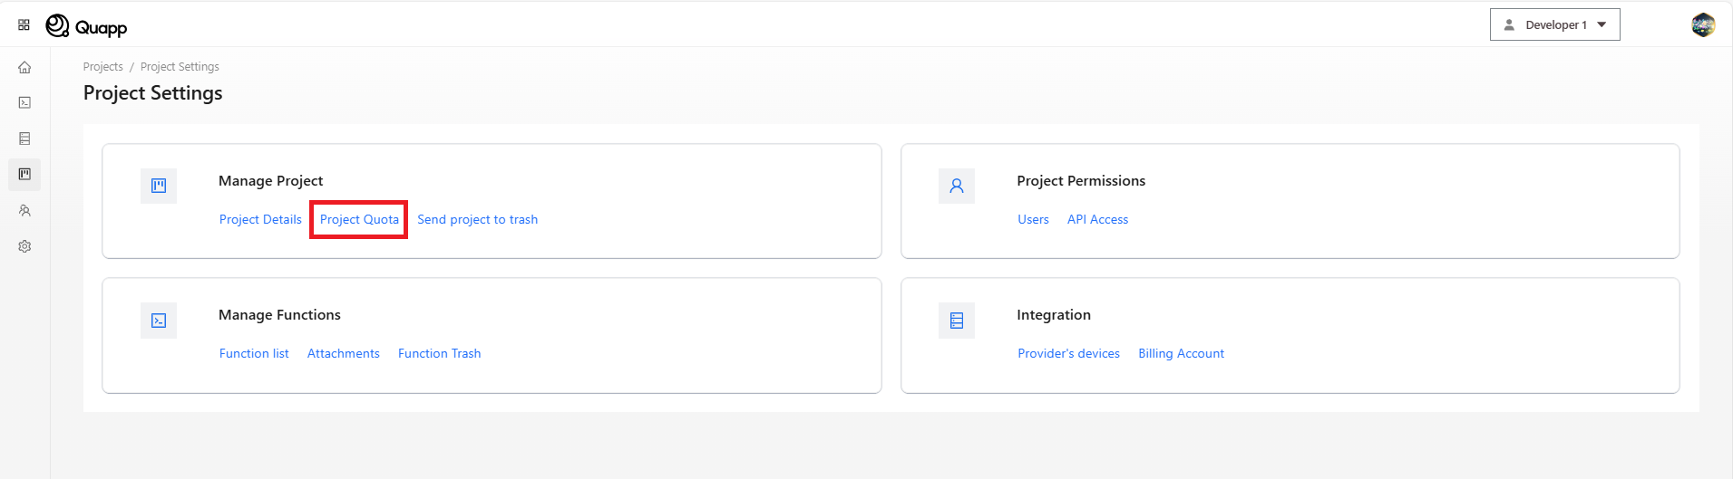Viewport: 1733px width, 479px height.
Task: Click the Manage Functions heading
Action: 279,315
